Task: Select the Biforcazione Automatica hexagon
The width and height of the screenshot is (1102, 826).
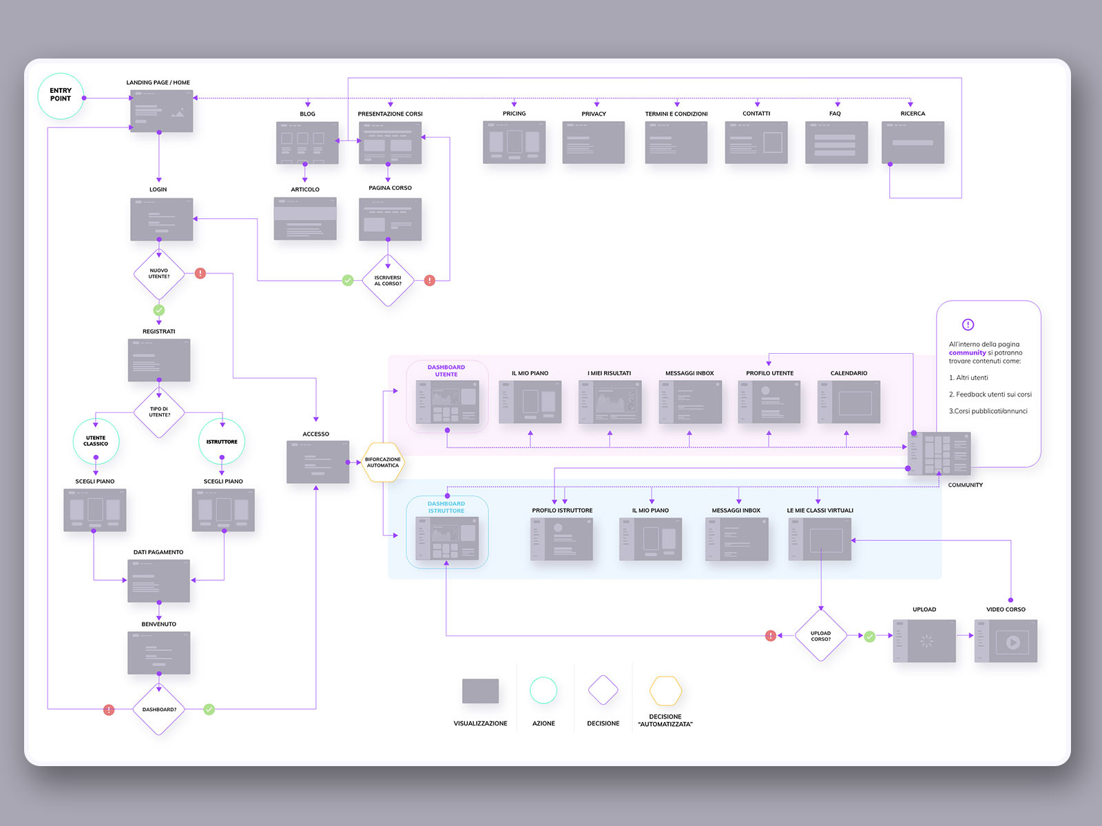Action: tap(383, 463)
